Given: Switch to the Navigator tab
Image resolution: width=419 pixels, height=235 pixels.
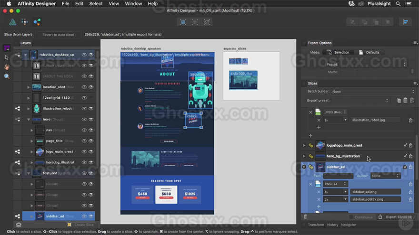Looking at the screenshot, I should (x=349, y=225).
